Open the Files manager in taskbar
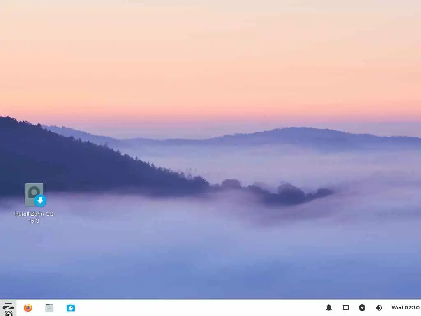This screenshot has height=316, width=421. tap(49, 308)
